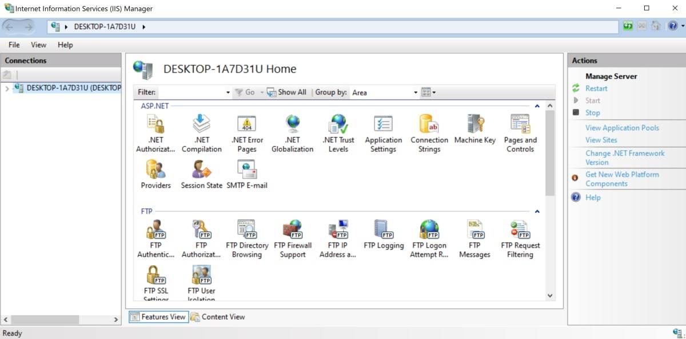This screenshot has width=686, height=339.
Task: Collapse the ASP.NET group
Action: (x=537, y=106)
